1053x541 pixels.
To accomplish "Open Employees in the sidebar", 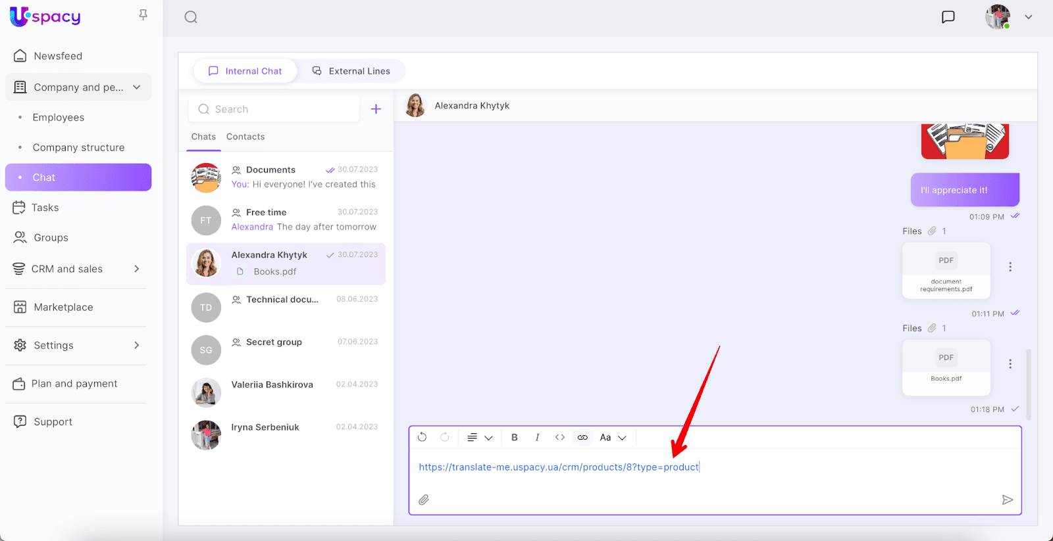I will point(59,118).
